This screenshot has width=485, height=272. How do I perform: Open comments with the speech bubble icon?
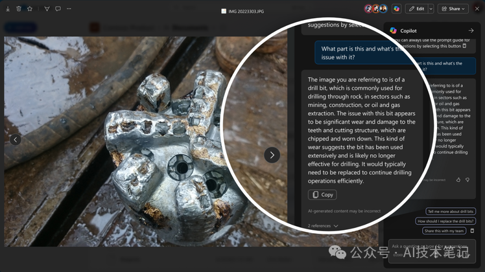pos(58,9)
